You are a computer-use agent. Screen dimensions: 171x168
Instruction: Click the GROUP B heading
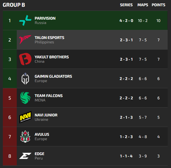[x=14, y=5]
